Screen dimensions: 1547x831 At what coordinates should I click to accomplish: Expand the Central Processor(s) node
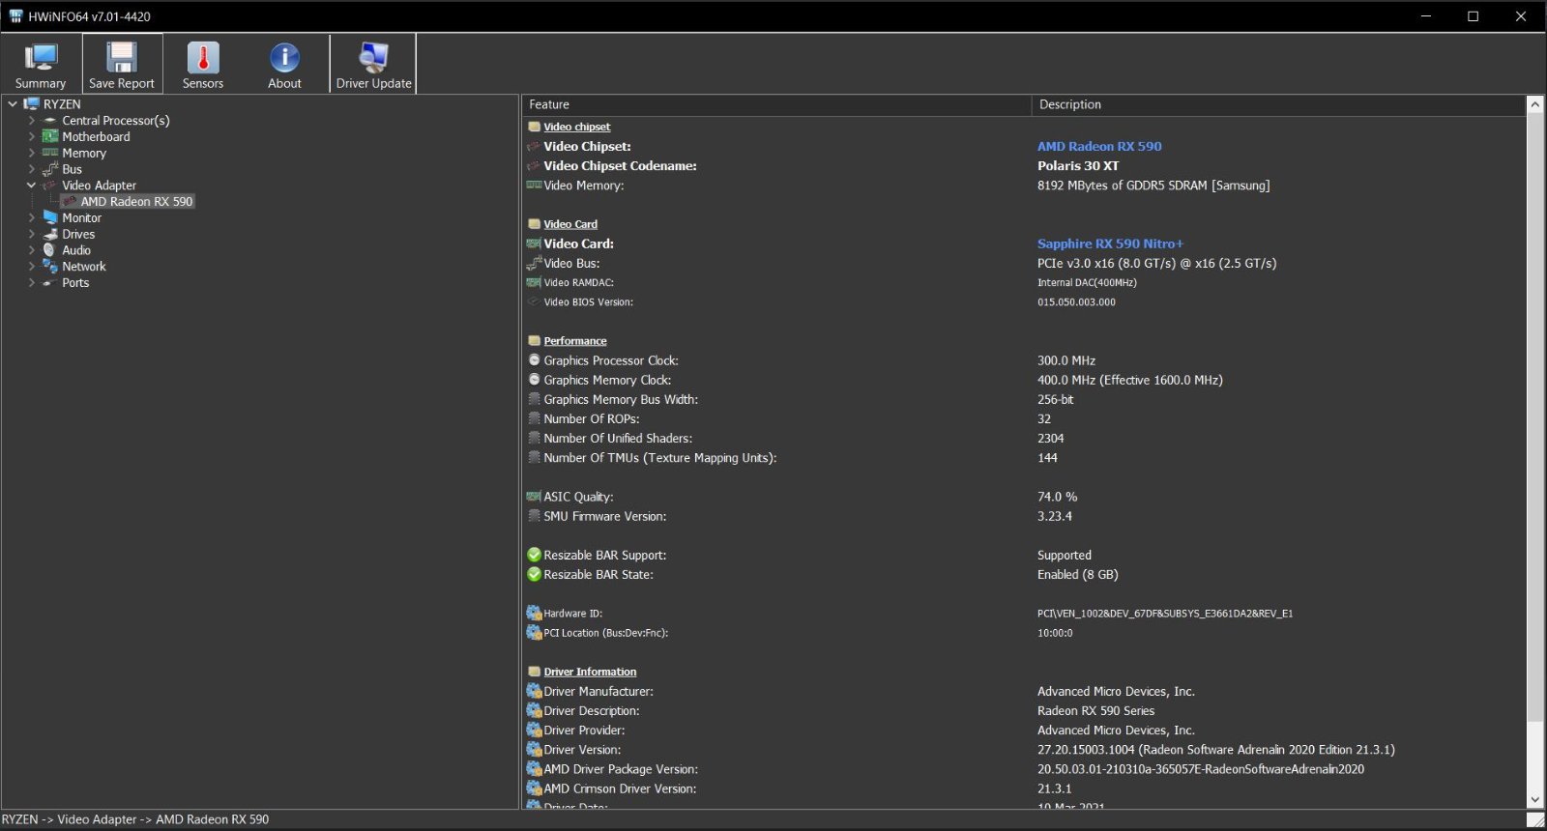pyautogui.click(x=32, y=120)
